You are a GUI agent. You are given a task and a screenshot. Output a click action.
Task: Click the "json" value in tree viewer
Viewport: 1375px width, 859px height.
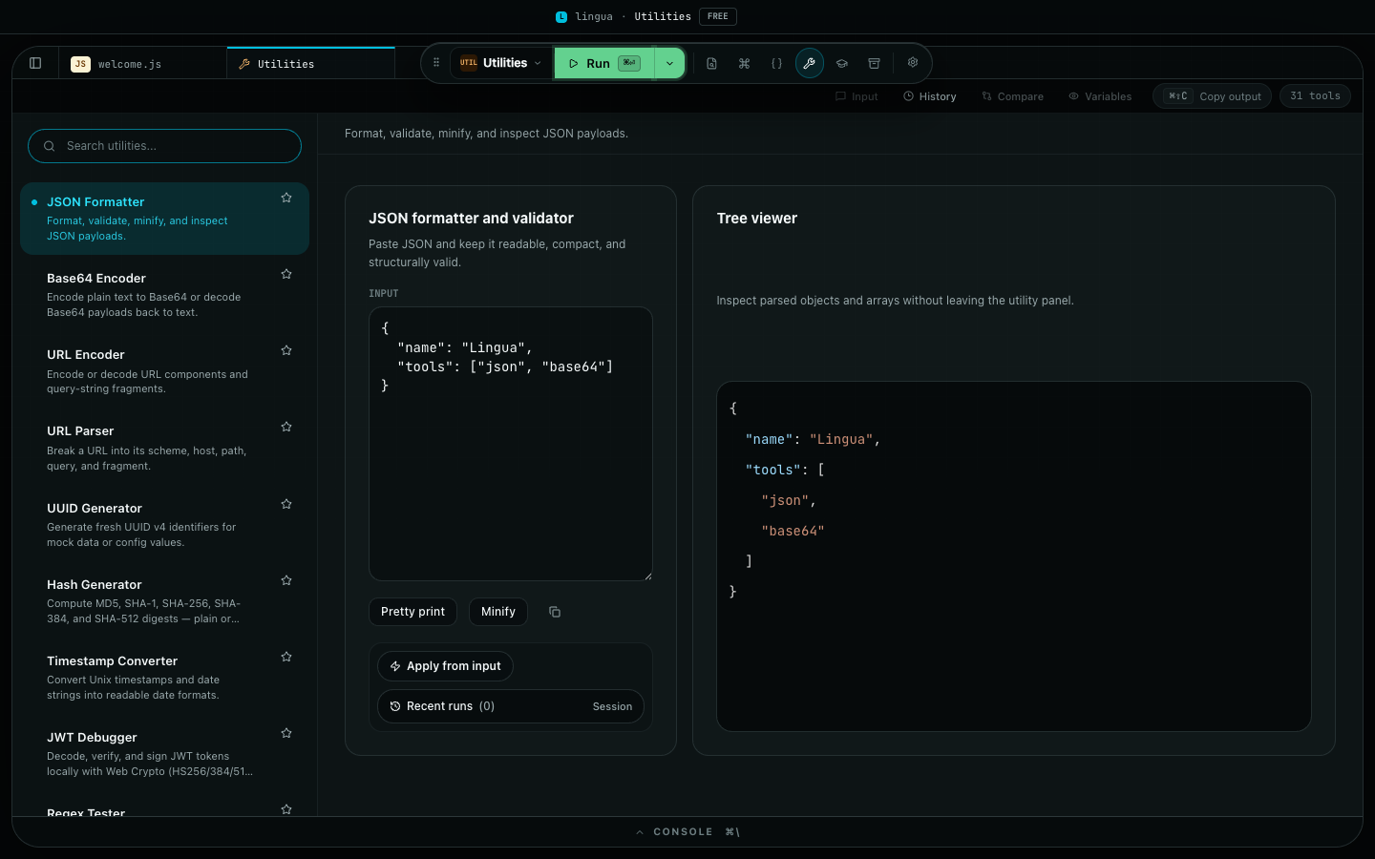tap(785, 501)
